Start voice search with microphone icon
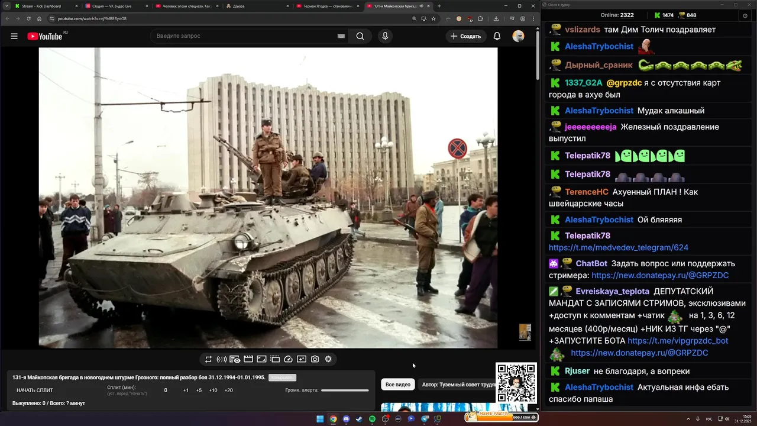The image size is (757, 426). pos(385,36)
